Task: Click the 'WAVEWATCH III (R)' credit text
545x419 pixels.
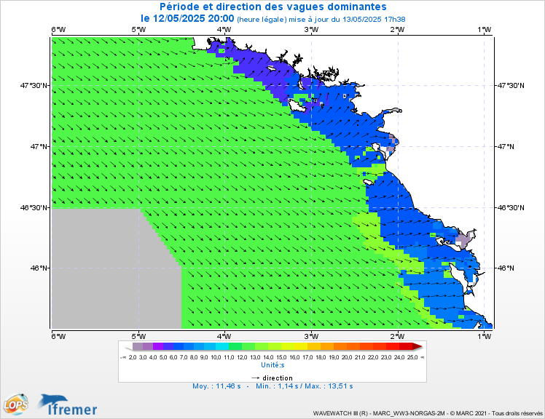Action: (340, 413)
